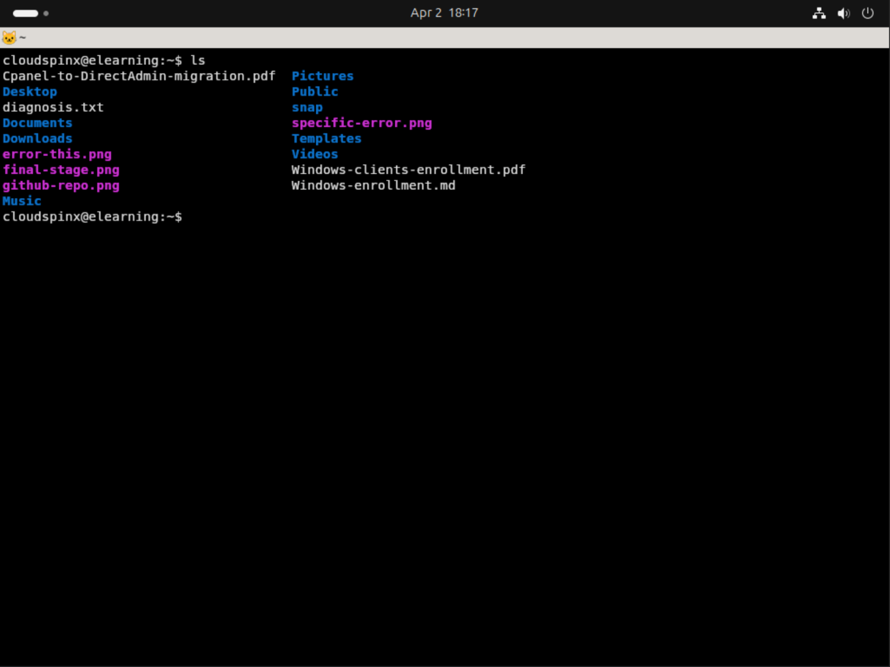Screen dimensions: 890x667
Task: Click the Videos folder name
Action: (x=314, y=154)
